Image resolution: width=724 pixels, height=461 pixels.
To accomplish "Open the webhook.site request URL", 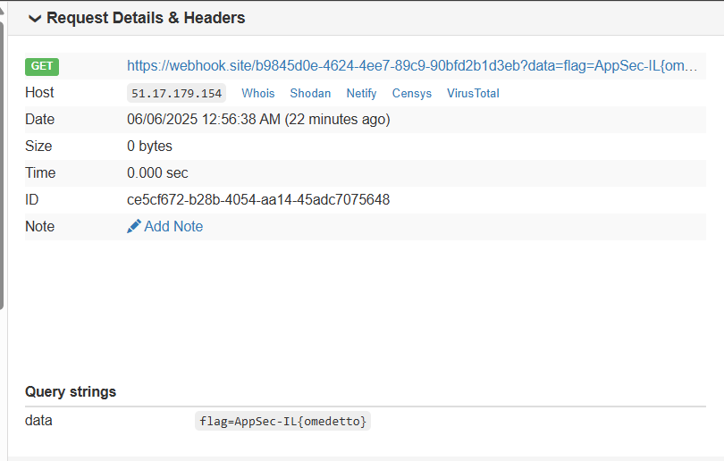I will tap(411, 66).
